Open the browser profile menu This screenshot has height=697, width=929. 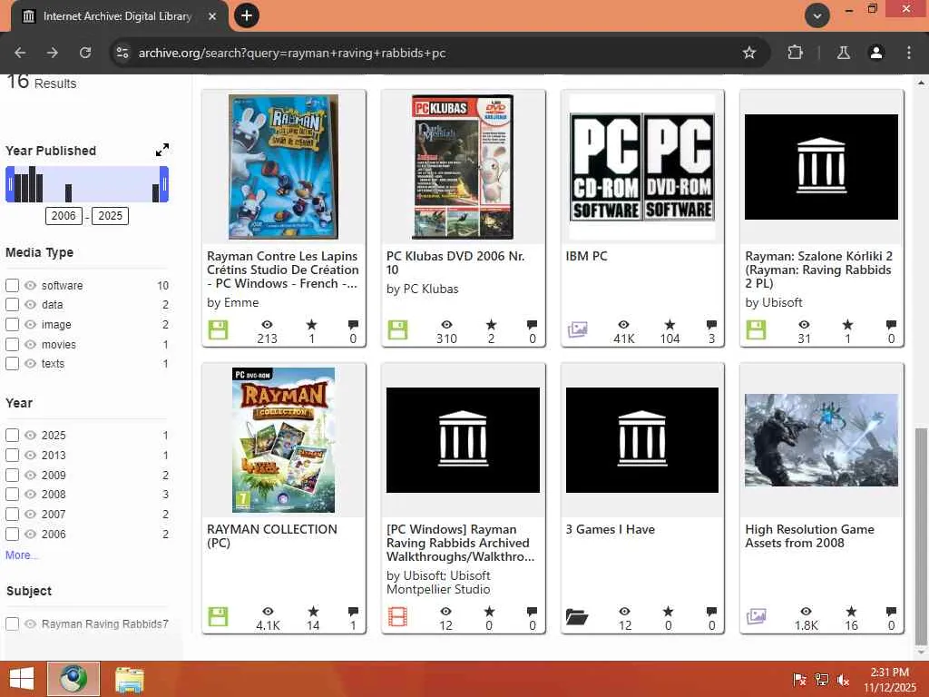[x=875, y=53]
